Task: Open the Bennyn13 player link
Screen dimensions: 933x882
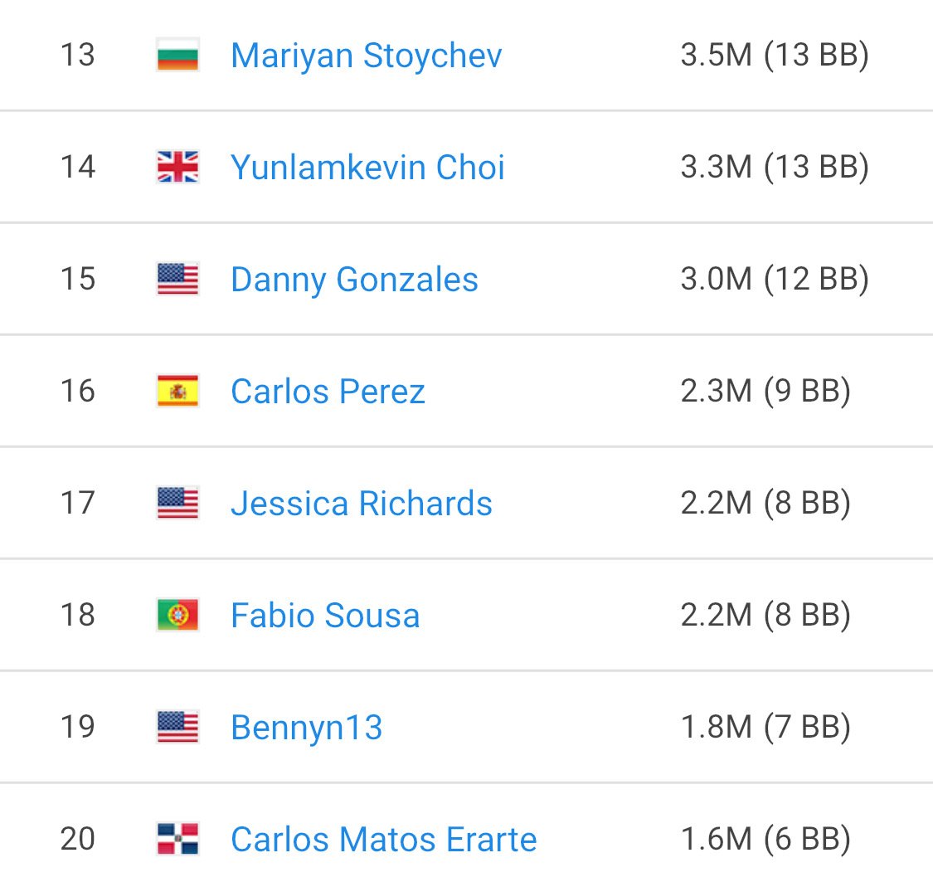Action: [306, 728]
